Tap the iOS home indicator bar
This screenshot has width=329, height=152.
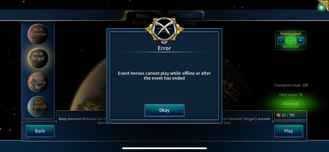click(x=164, y=148)
